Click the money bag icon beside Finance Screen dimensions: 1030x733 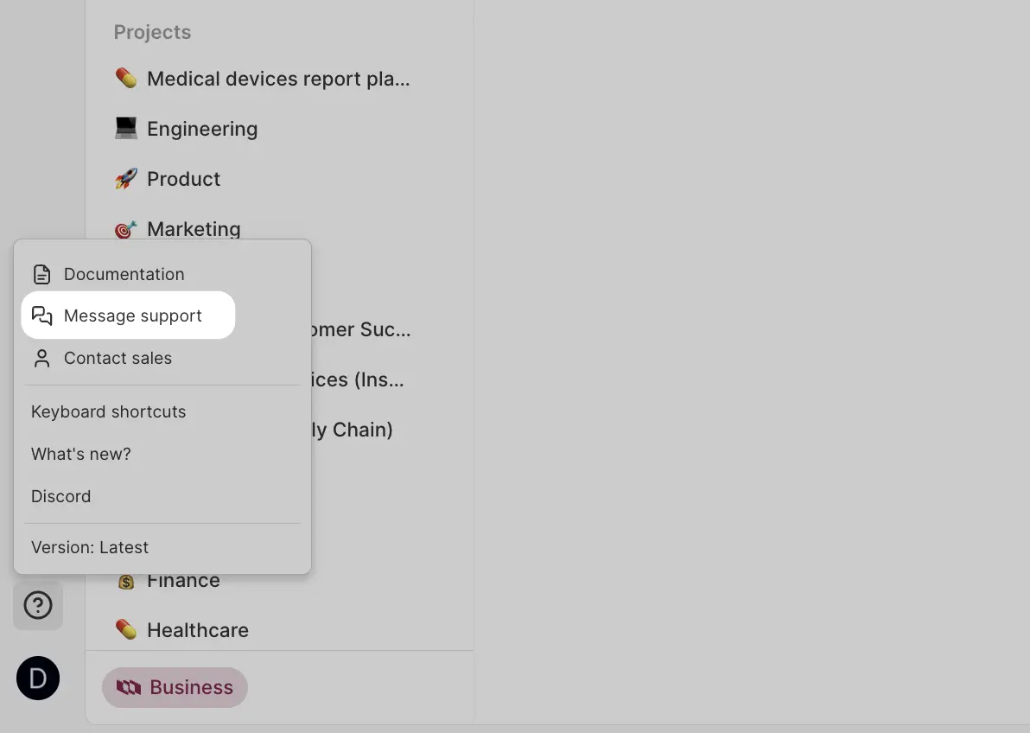126,582
